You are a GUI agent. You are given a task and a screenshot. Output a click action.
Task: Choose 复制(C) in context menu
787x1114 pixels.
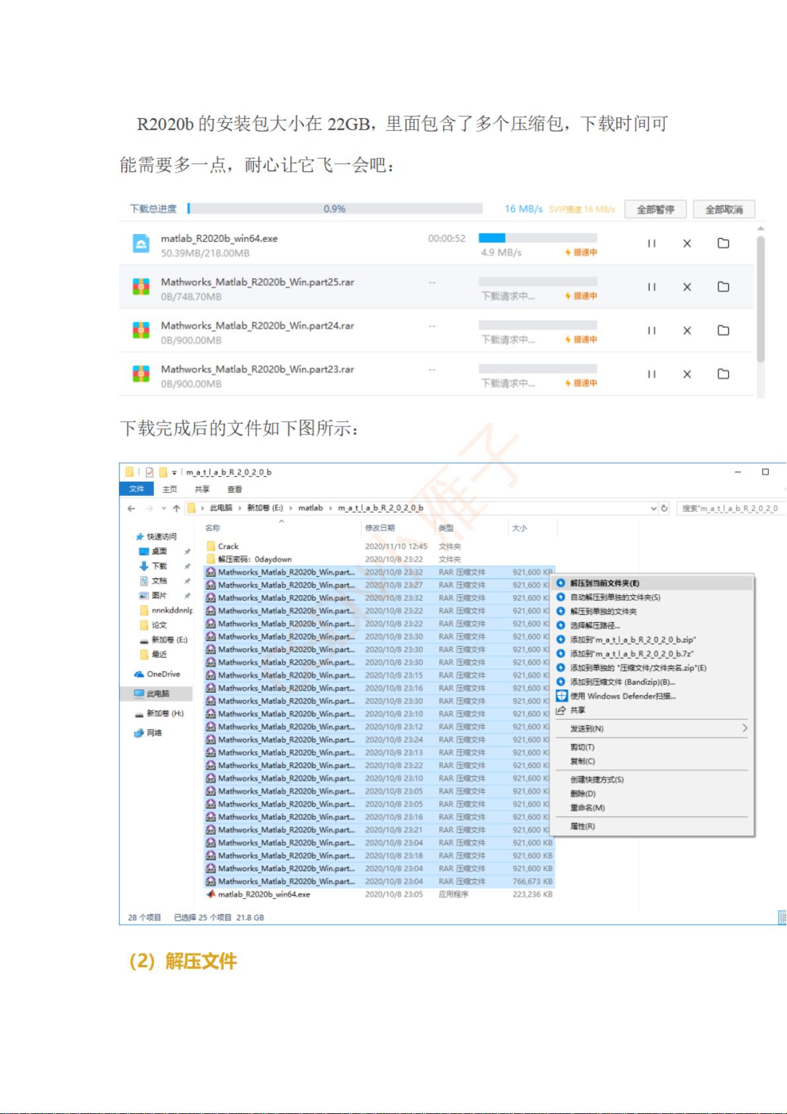coord(653,761)
